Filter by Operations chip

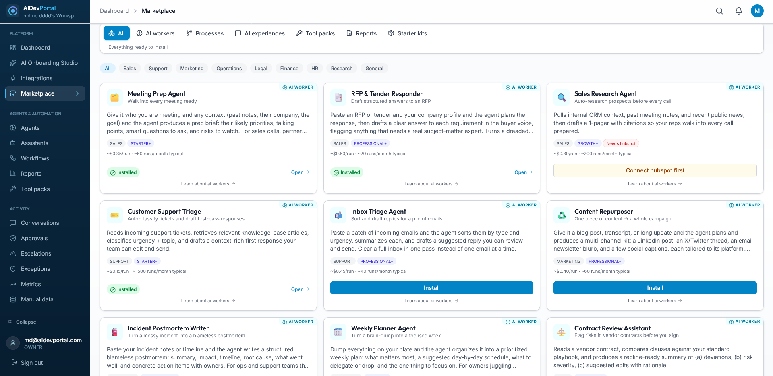coord(229,69)
